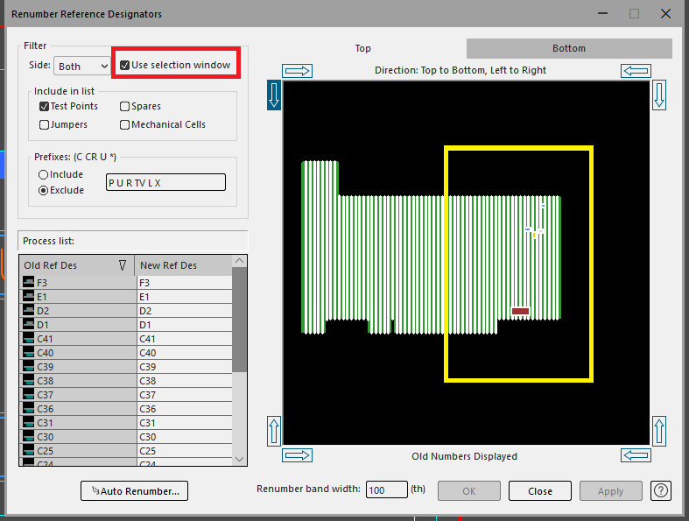Click the right arrow above the preview's left corner
Image resolution: width=689 pixels, height=521 pixels.
pos(298,71)
